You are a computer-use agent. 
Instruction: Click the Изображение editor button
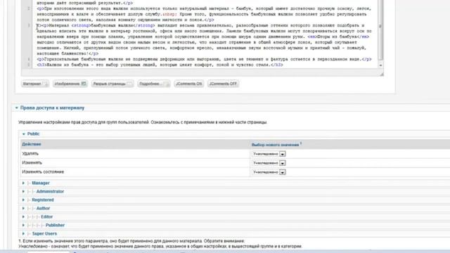coord(70,84)
